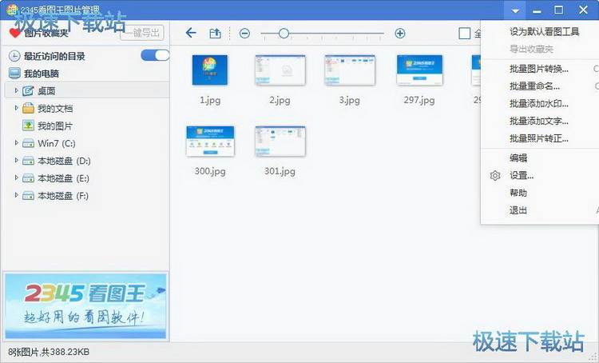
Task: Choose 设为默认看图工具 in the menu
Action: point(544,31)
